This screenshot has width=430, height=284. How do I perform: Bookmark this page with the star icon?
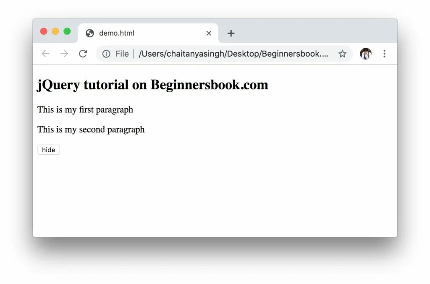(x=342, y=54)
